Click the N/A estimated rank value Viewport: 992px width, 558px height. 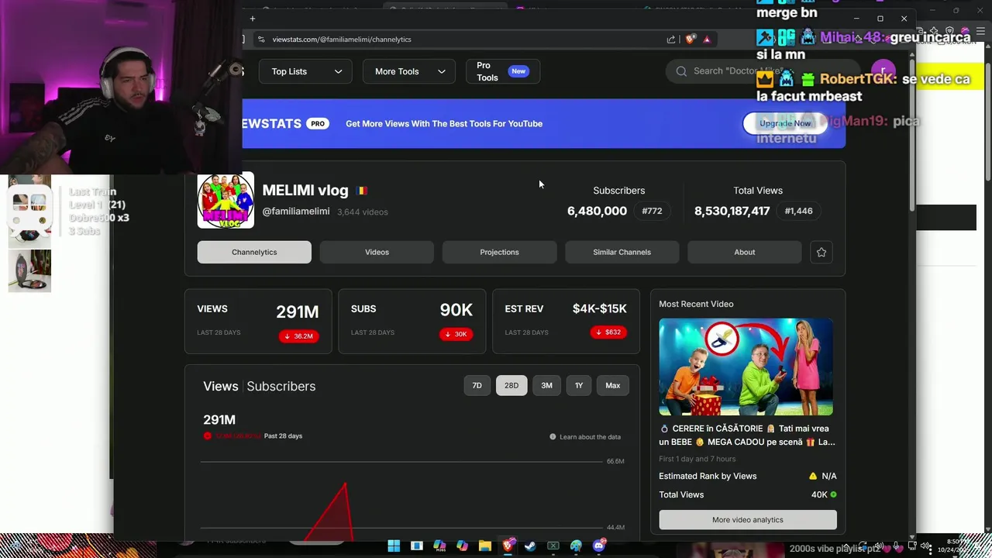pyautogui.click(x=829, y=476)
